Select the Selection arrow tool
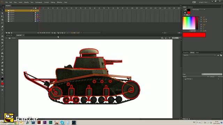Screen dimensions: 223x125 [x=2, y=10]
